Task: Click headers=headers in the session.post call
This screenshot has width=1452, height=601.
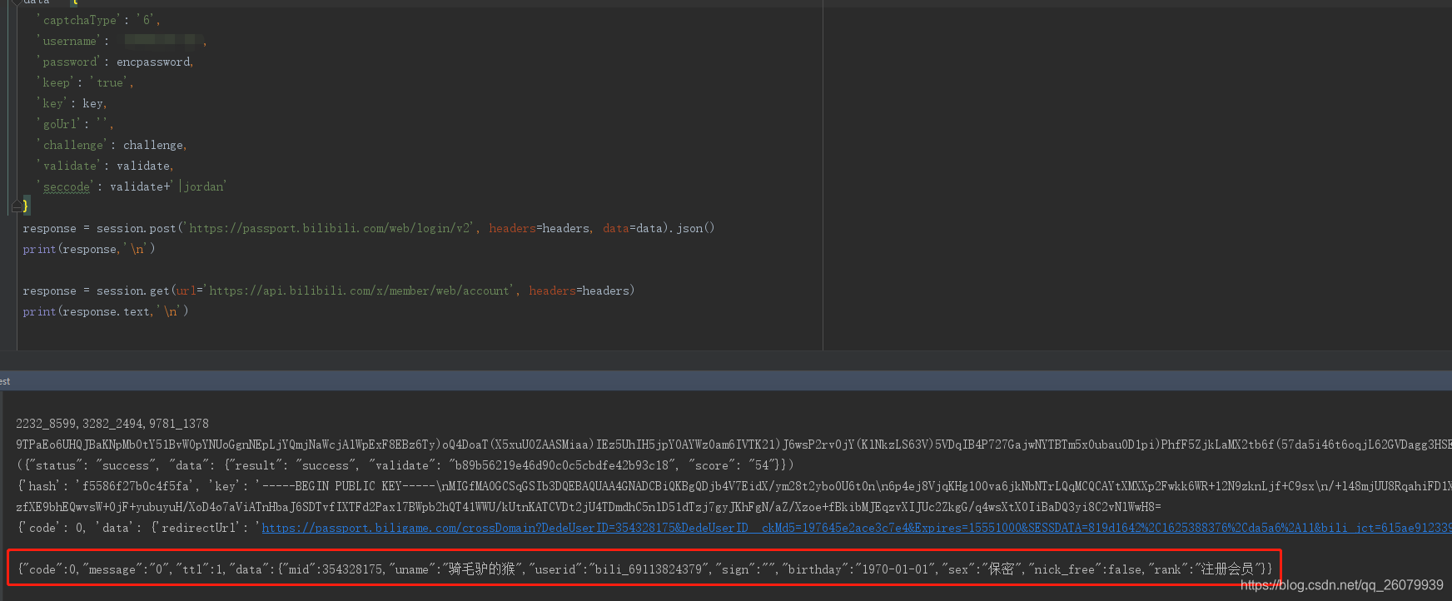Action: [540, 228]
